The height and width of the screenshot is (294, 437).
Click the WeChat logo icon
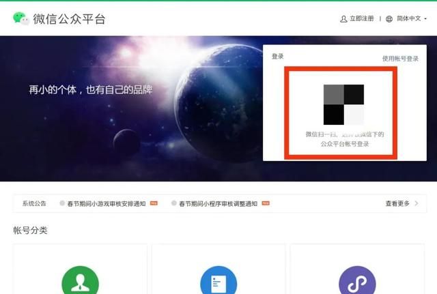21,18
